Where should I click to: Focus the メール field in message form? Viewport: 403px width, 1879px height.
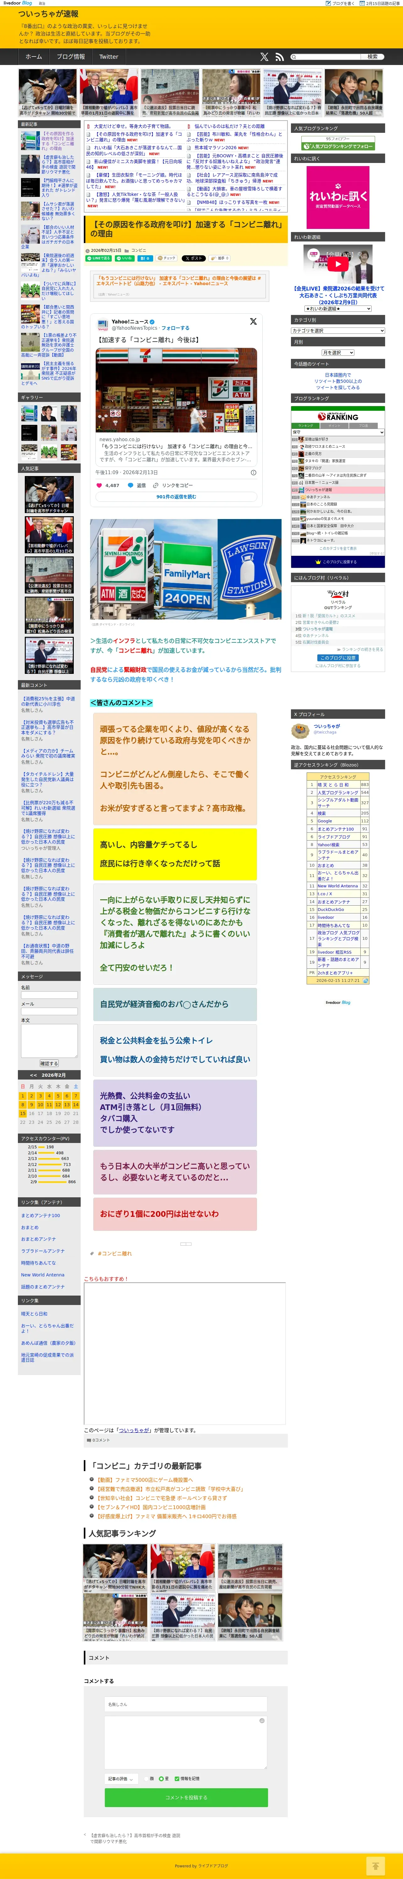[x=49, y=1011]
